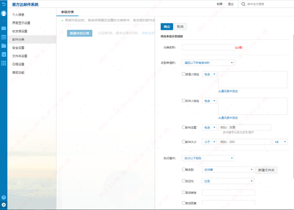
Task: Focus the recipient address text area
Action: click(253, 106)
